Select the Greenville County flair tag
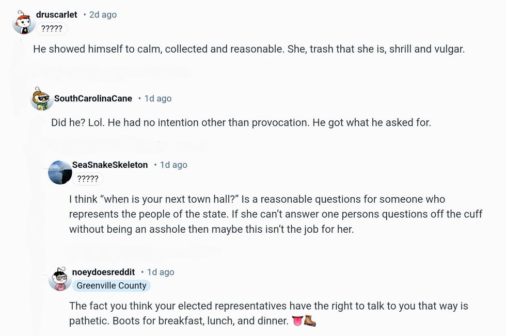 (112, 285)
